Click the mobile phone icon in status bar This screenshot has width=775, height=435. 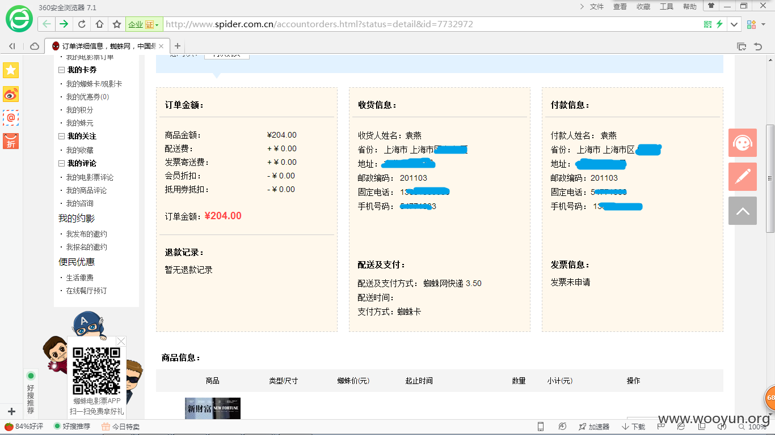pos(541,427)
